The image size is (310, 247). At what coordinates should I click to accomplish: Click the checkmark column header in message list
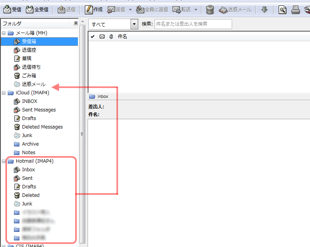point(92,37)
